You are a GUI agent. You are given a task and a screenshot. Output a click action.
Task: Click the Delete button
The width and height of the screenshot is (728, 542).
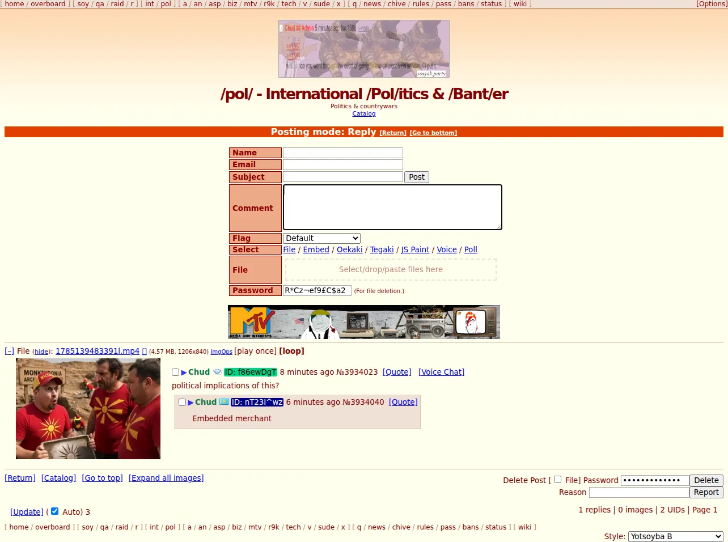point(706,480)
